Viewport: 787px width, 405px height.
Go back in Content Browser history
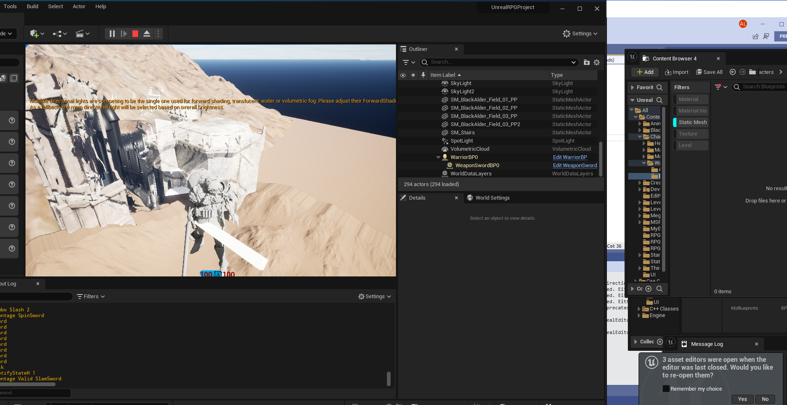coord(733,72)
